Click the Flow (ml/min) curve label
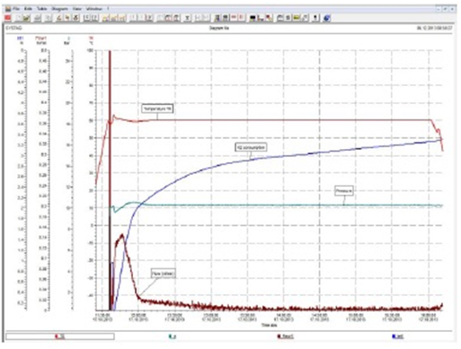461x349 pixels. click(x=163, y=274)
